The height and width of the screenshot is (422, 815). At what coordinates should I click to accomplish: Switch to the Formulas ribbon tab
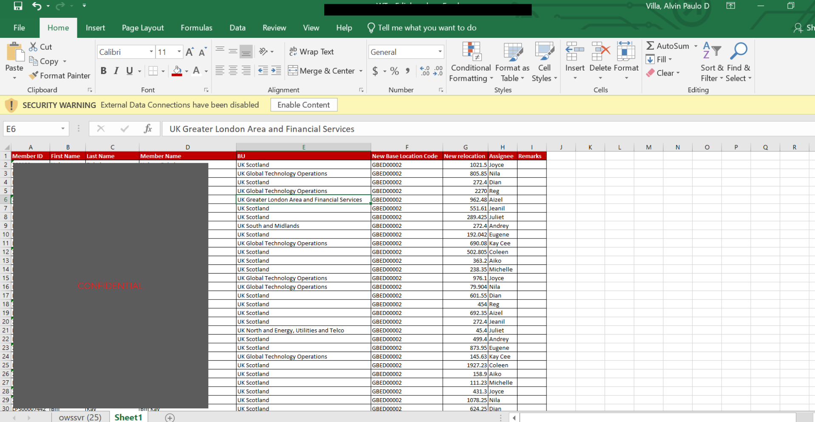(196, 28)
